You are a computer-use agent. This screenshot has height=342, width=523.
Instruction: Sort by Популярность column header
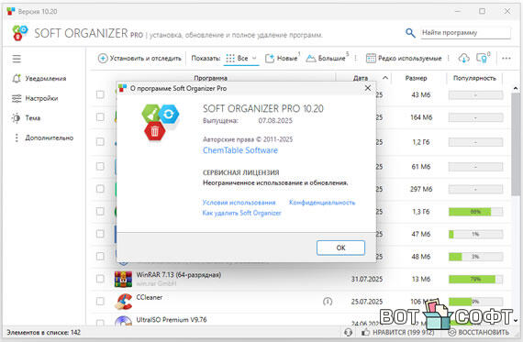tap(474, 78)
